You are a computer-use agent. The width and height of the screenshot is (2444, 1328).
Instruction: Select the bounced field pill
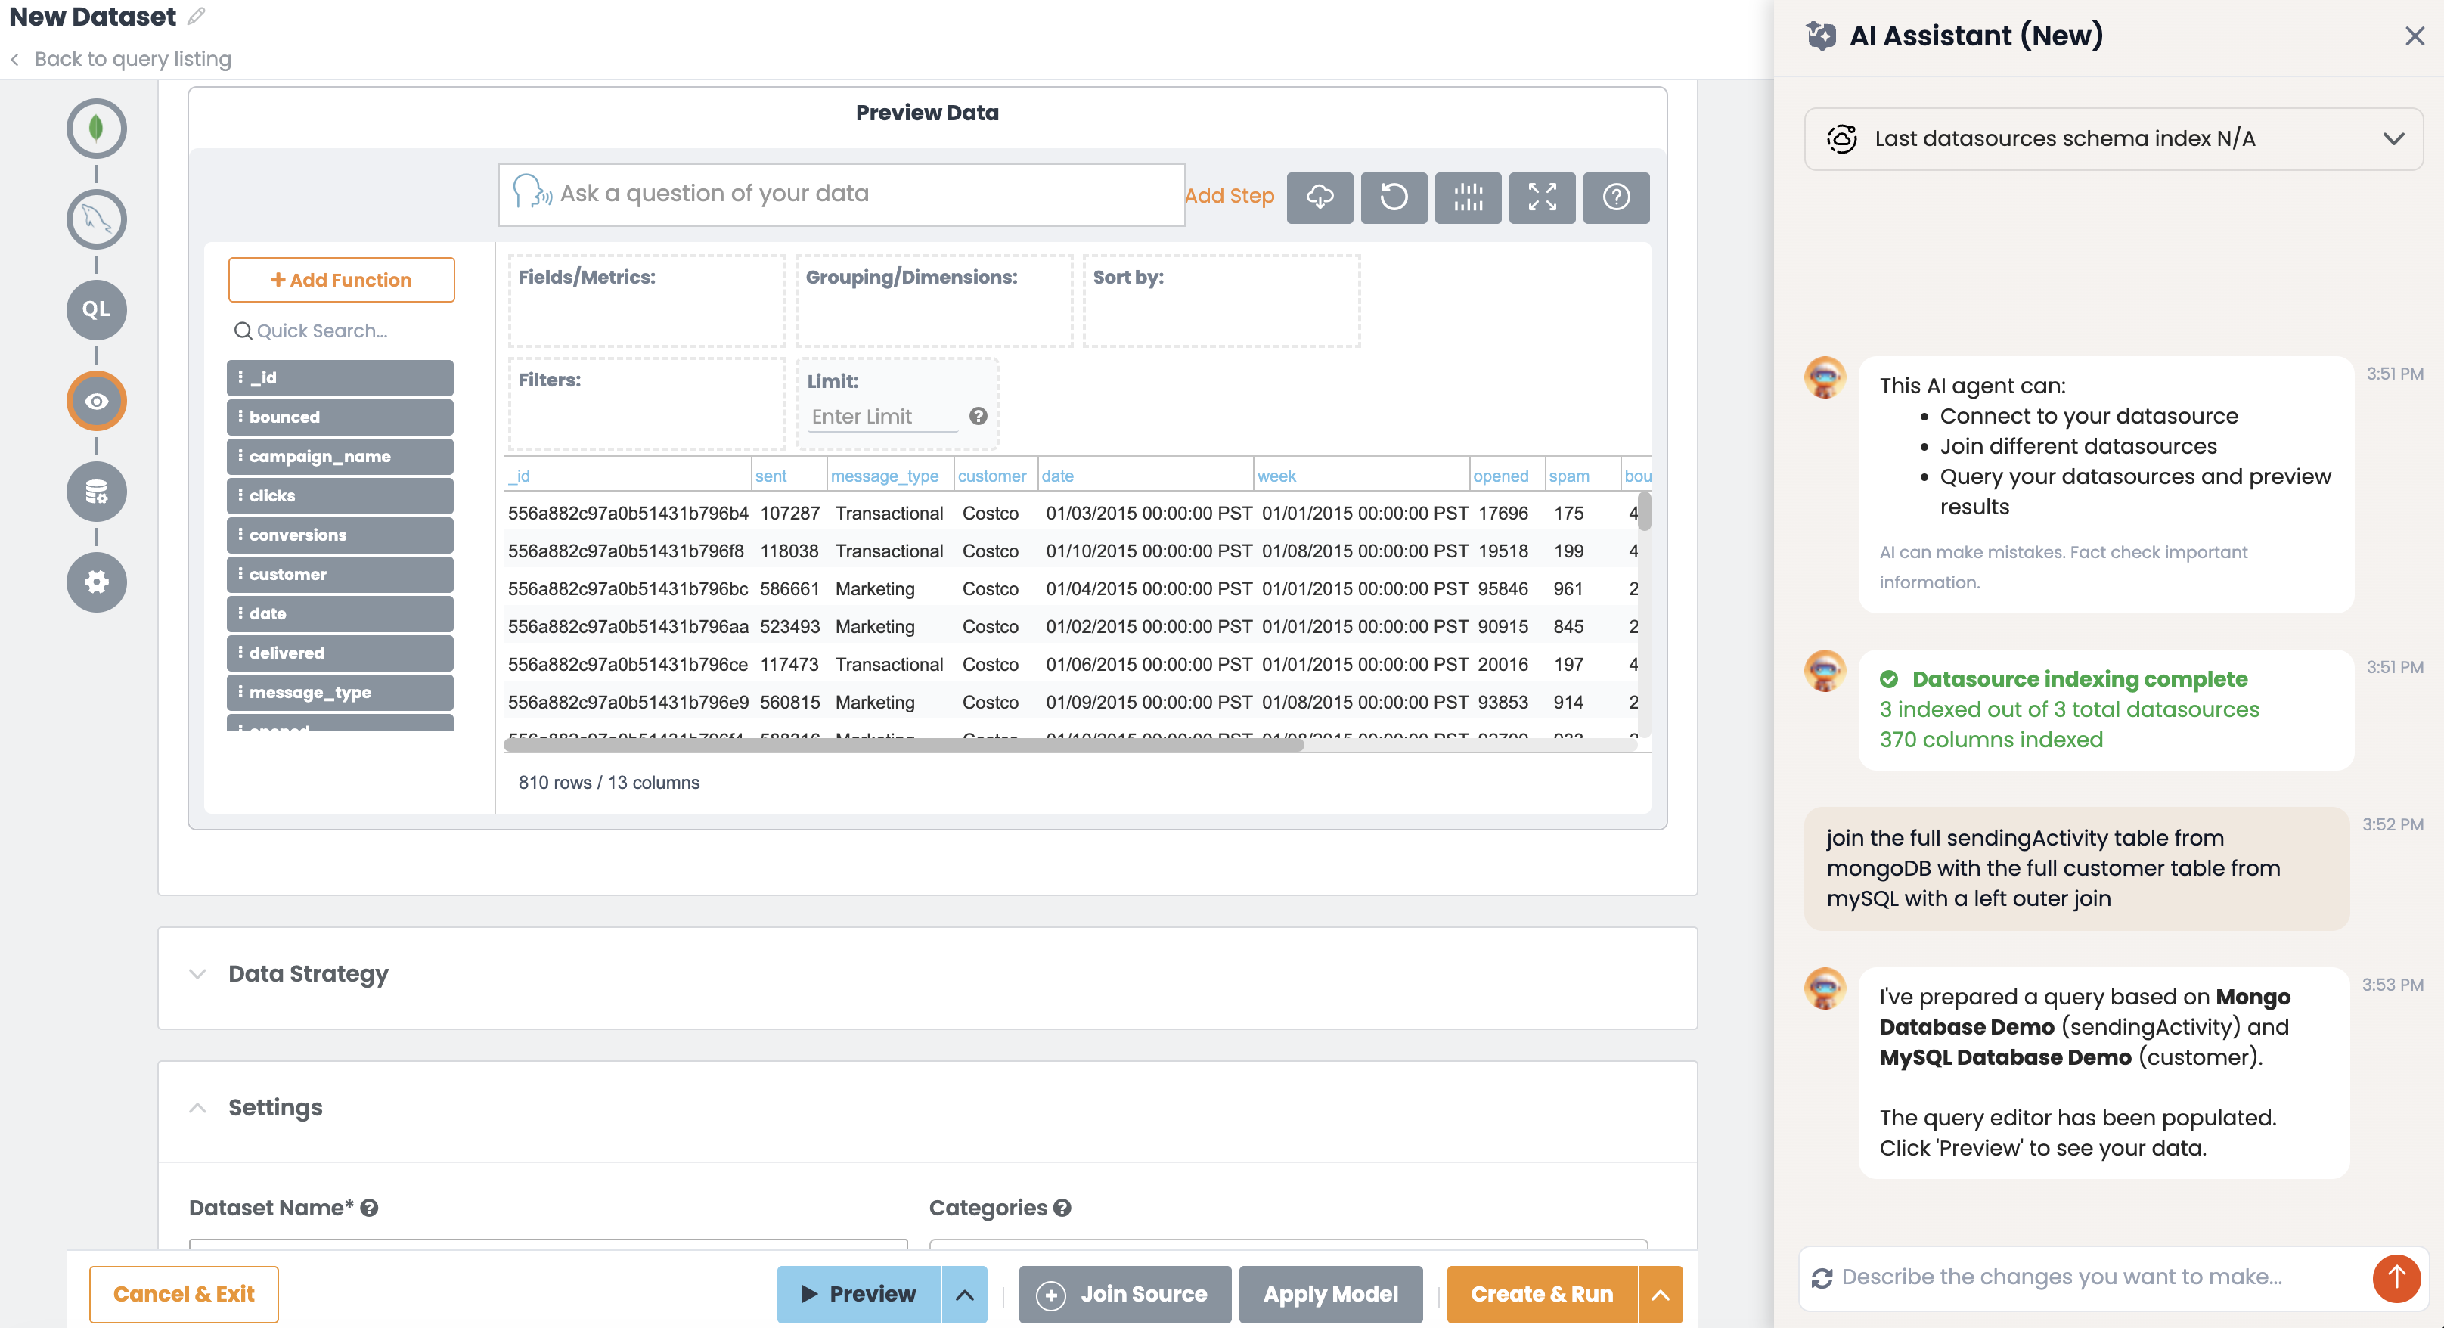coord(339,417)
